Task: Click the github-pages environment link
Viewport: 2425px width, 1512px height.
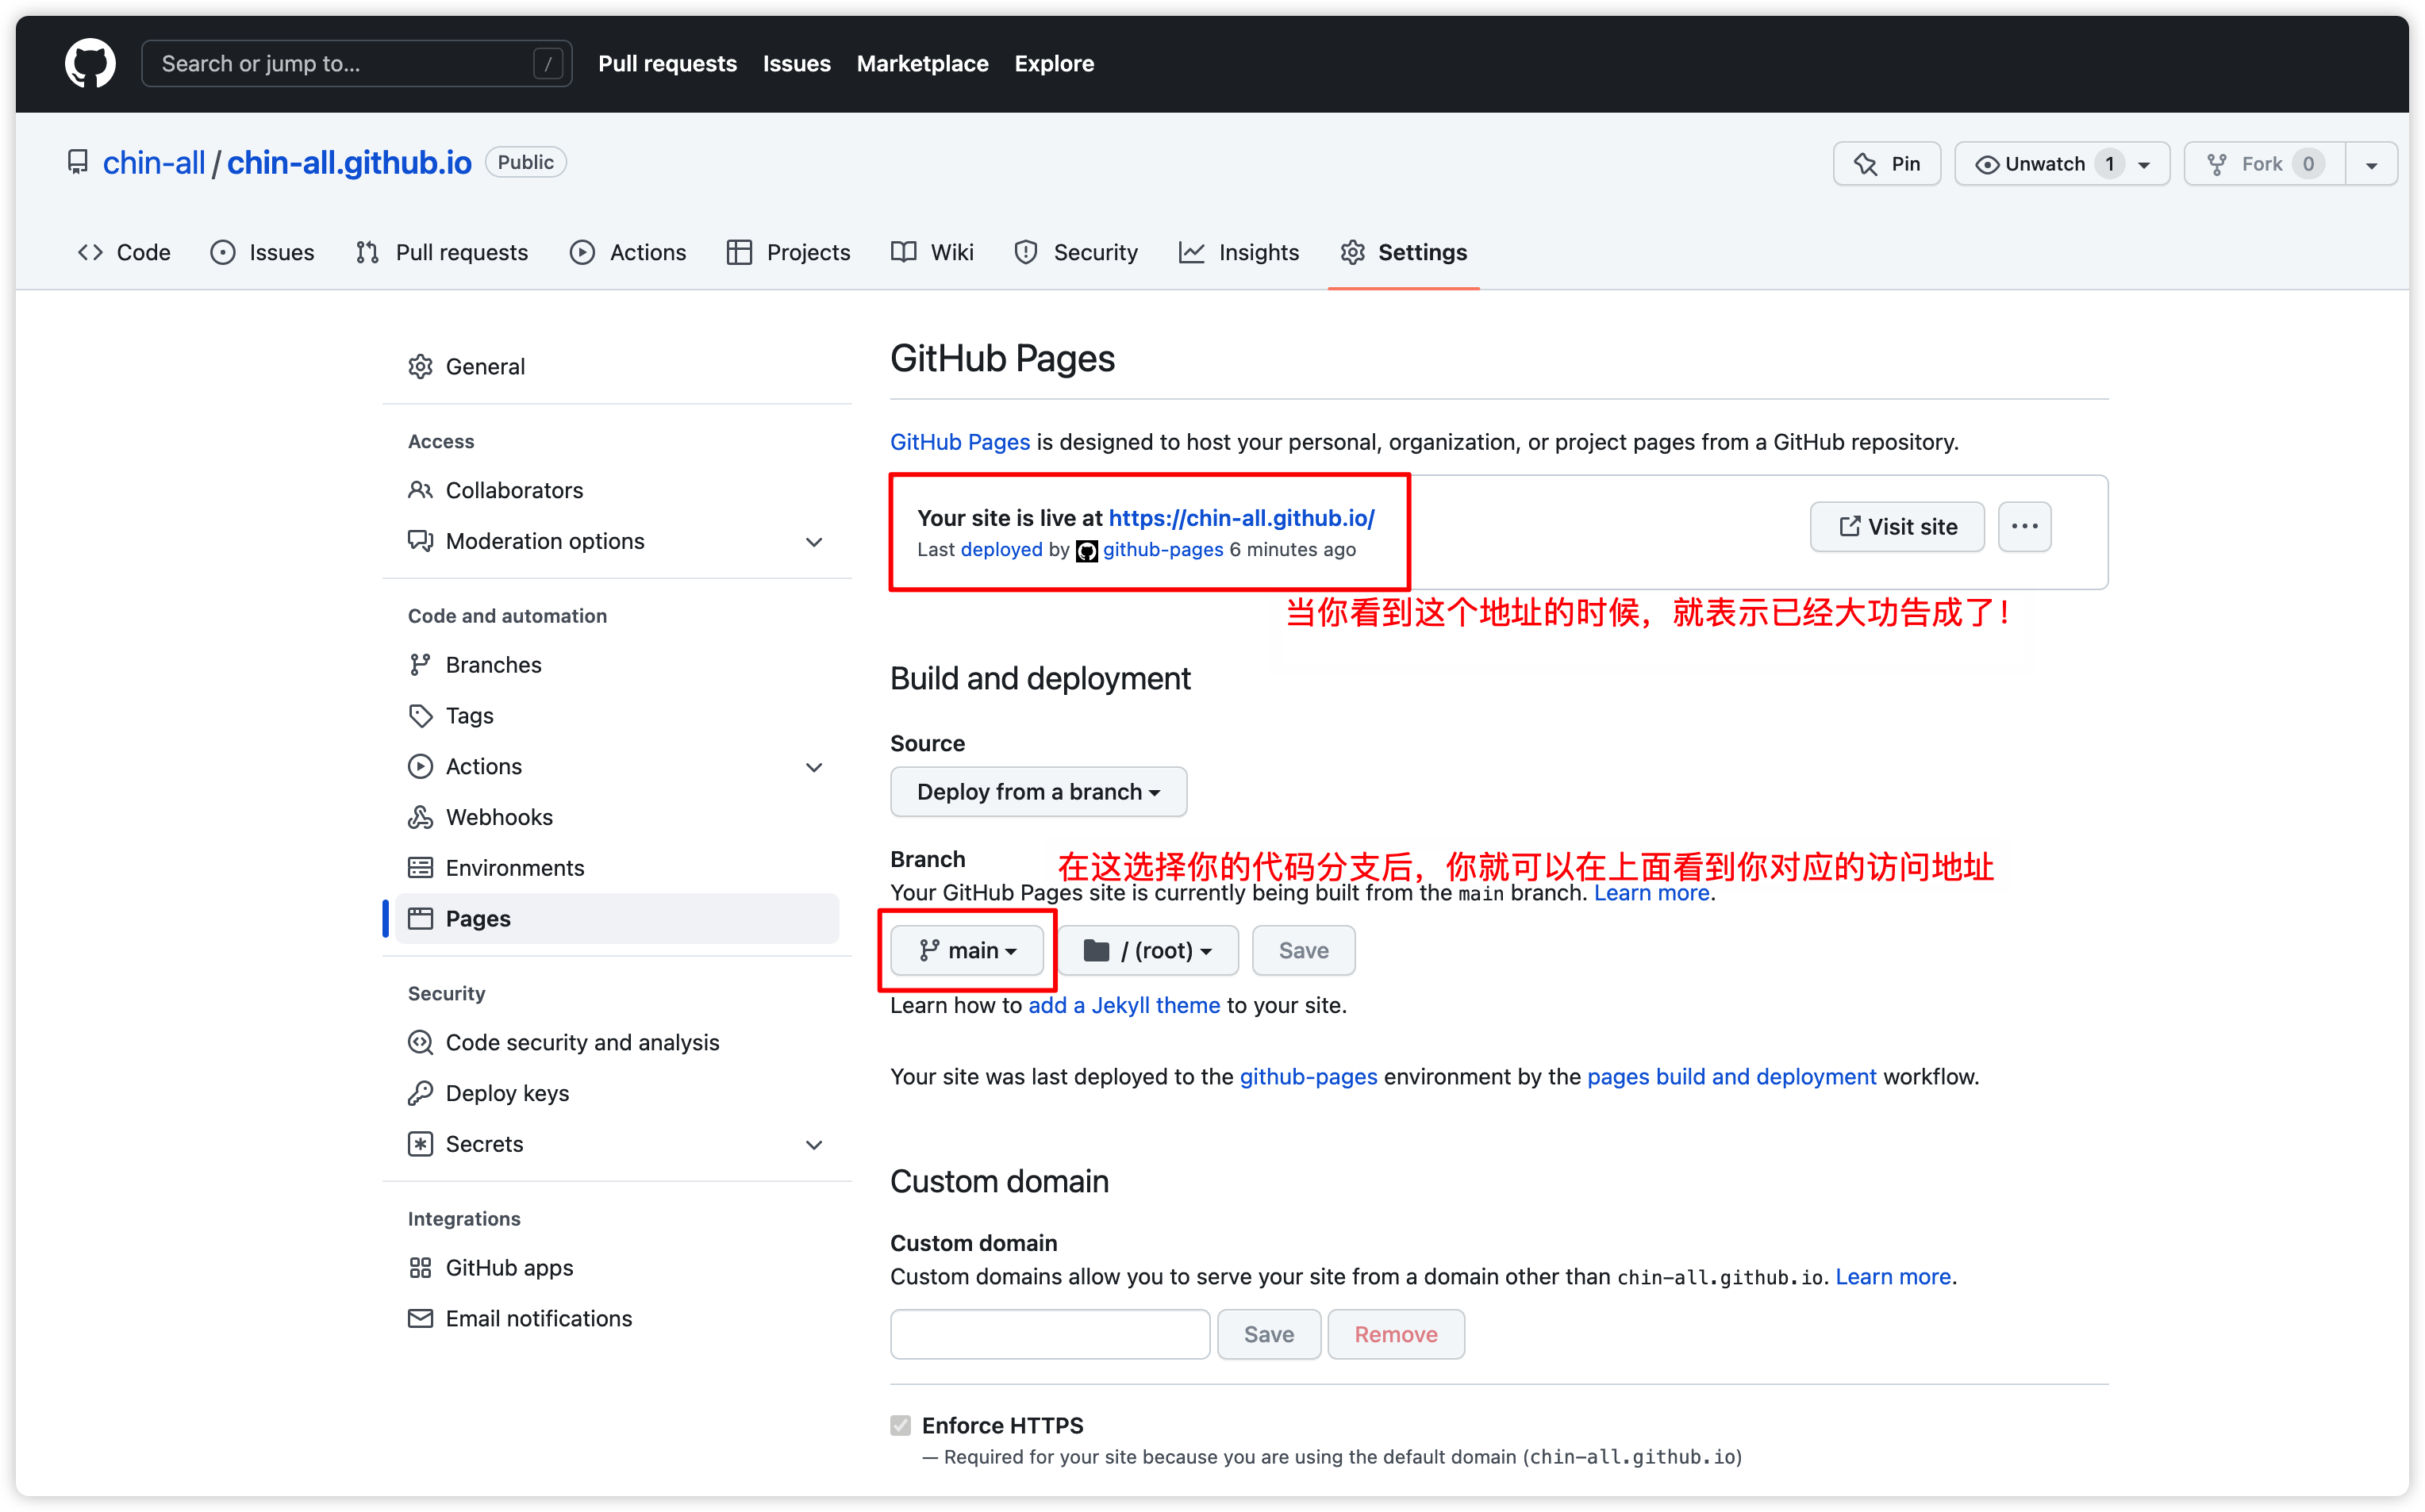Action: tap(1308, 1077)
